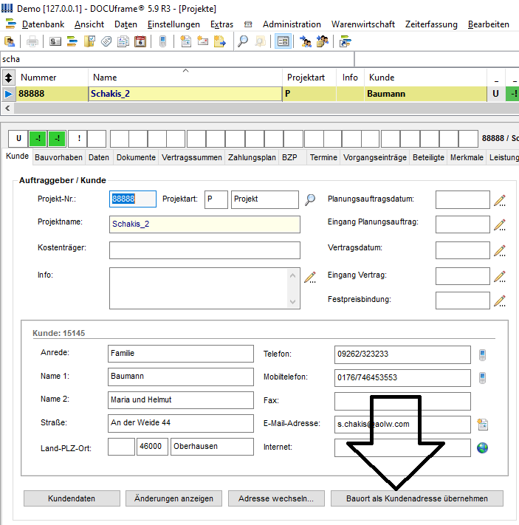Image resolution: width=519 pixels, height=525 pixels.
Task: Click the Kostenträger input field
Action: pyautogui.click(x=204, y=250)
